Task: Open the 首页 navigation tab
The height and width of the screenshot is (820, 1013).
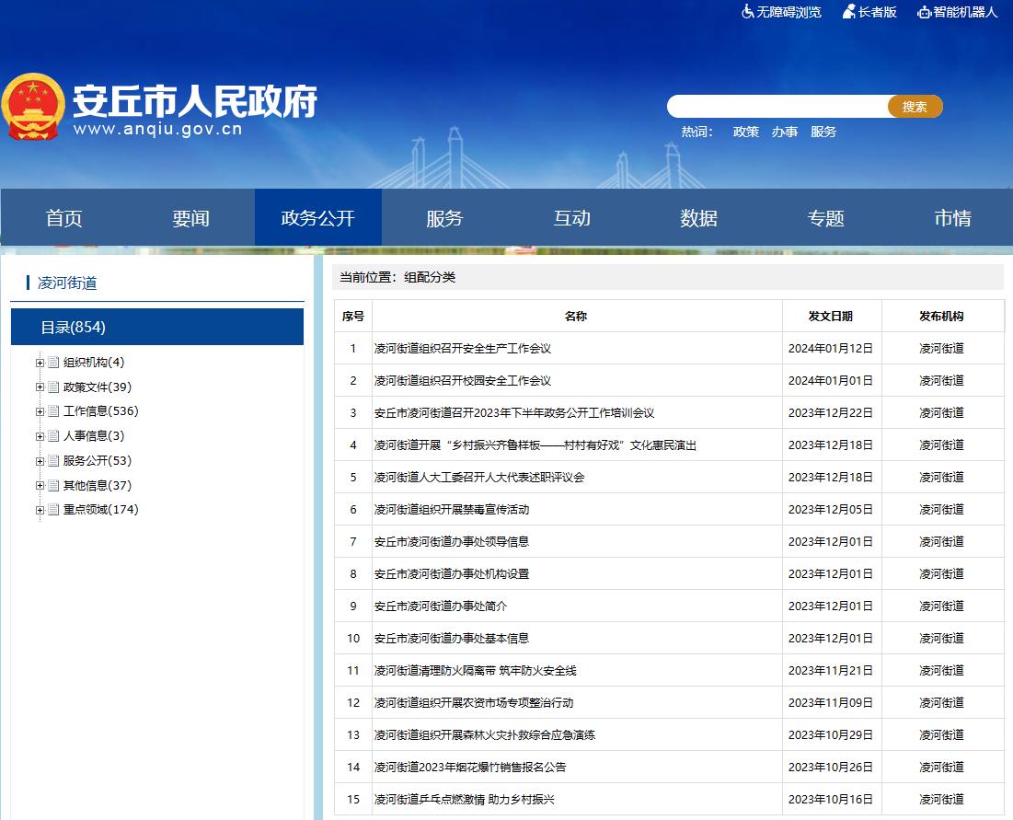Action: (64, 218)
